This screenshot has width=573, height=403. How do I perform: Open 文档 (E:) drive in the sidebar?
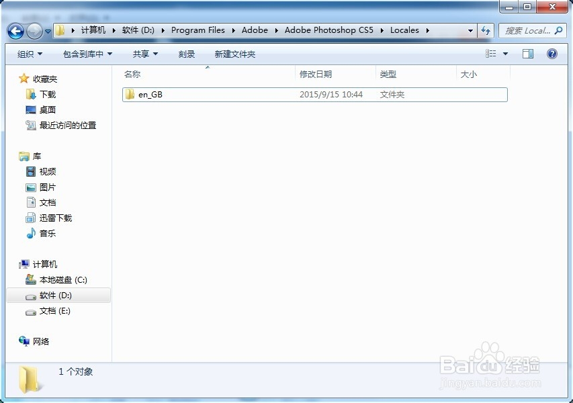coord(55,311)
